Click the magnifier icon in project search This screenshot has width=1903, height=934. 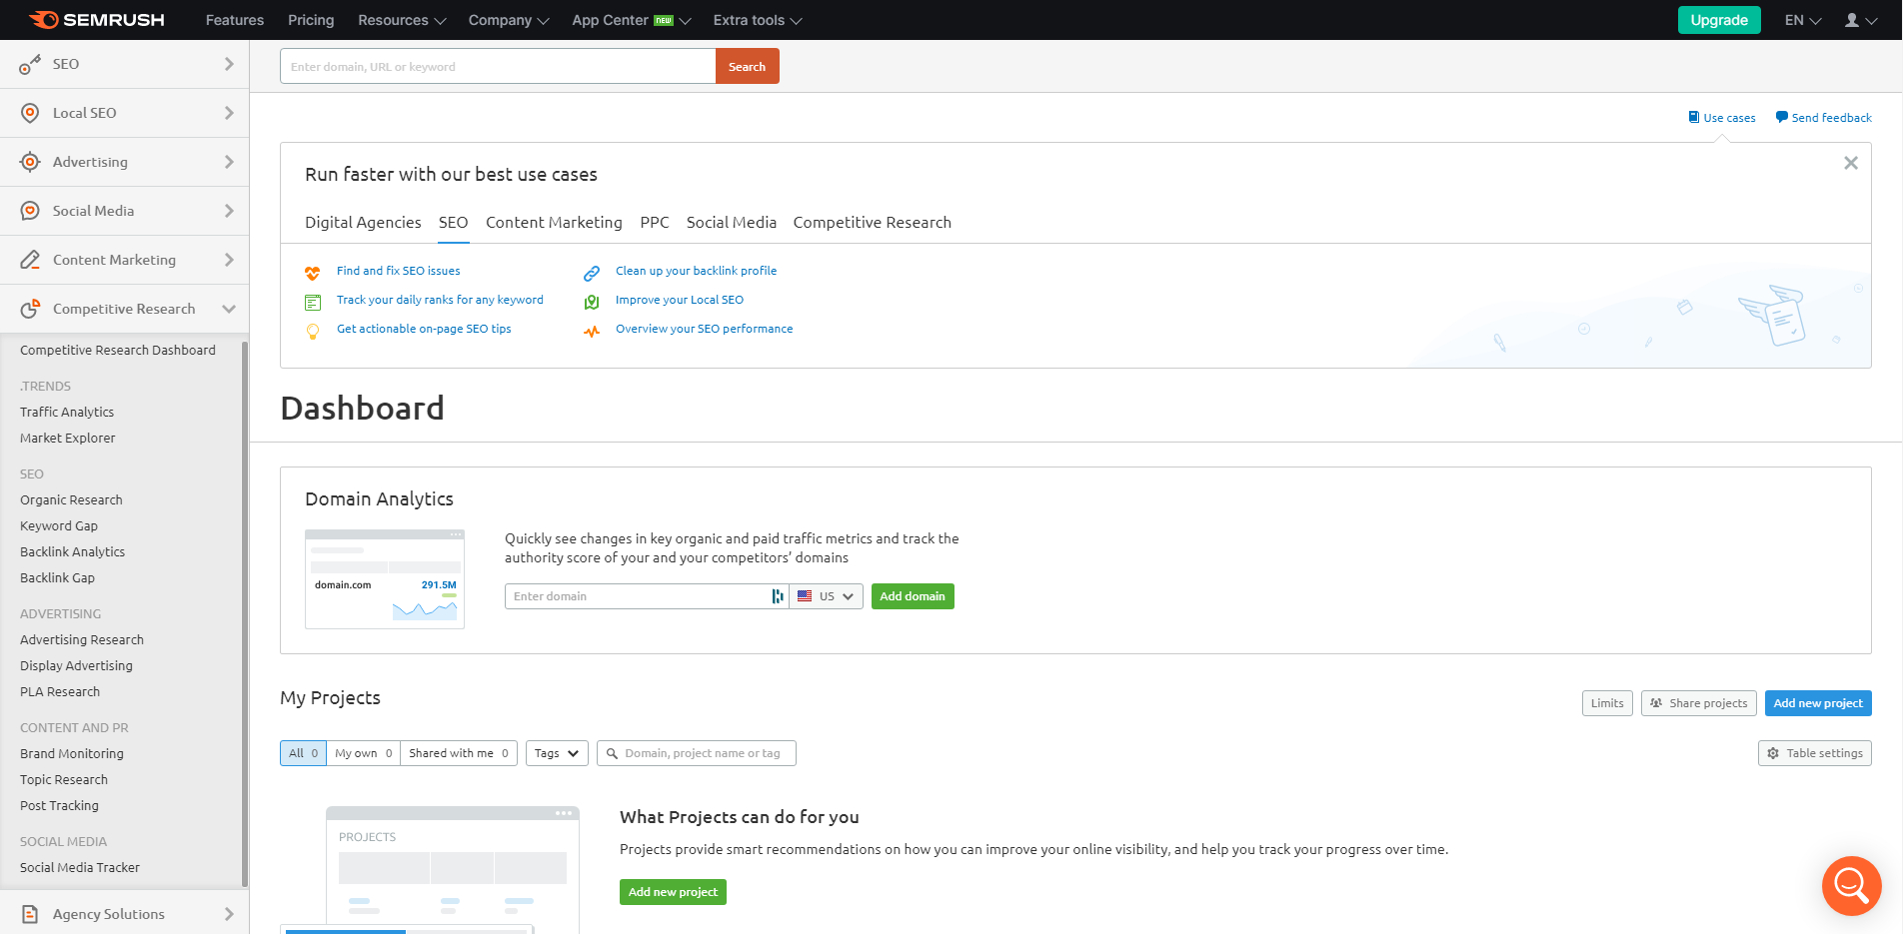point(612,753)
